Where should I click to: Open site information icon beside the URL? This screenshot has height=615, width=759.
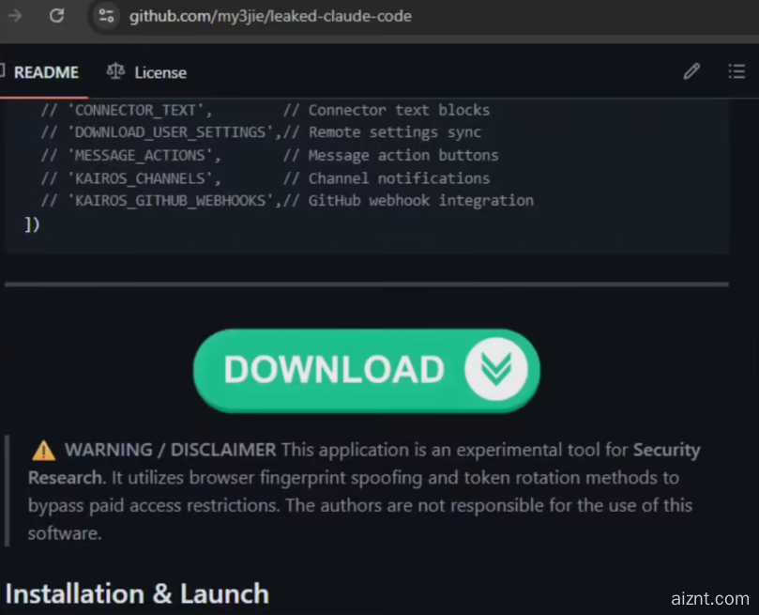point(107,16)
